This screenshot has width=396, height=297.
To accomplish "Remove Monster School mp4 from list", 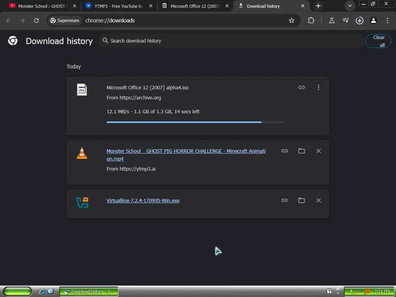I will pyautogui.click(x=319, y=151).
